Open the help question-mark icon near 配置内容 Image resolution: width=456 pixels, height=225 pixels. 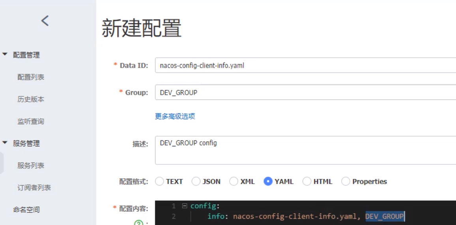(x=139, y=223)
